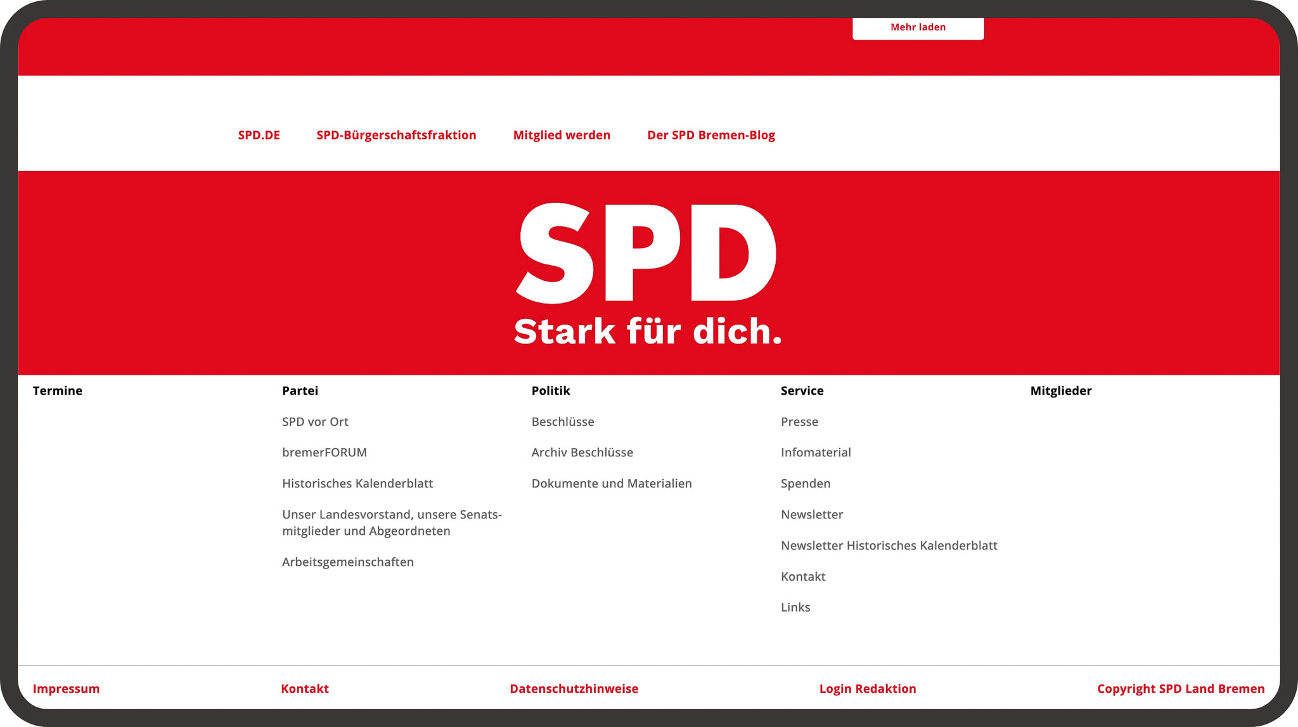
Task: Open the Politik menu heading
Action: [551, 390]
